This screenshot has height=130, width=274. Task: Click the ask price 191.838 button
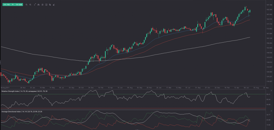click(x=19, y=5)
